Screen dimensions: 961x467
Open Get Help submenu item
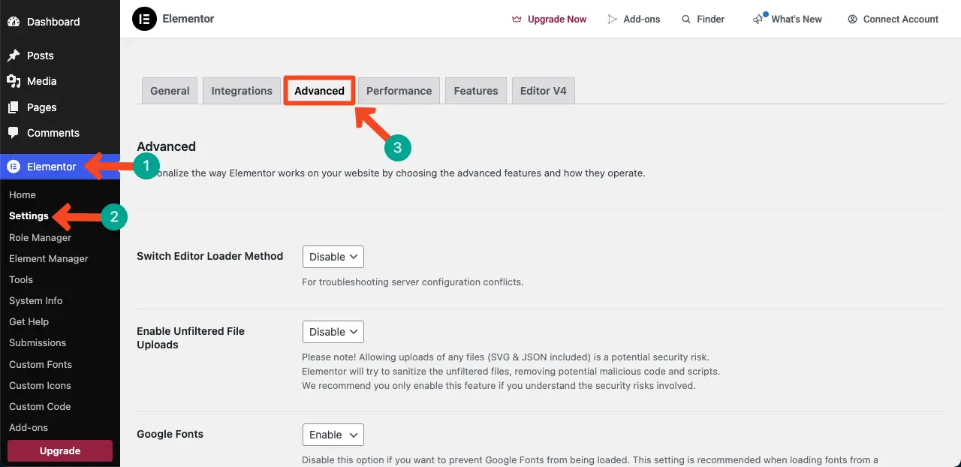[x=29, y=321]
